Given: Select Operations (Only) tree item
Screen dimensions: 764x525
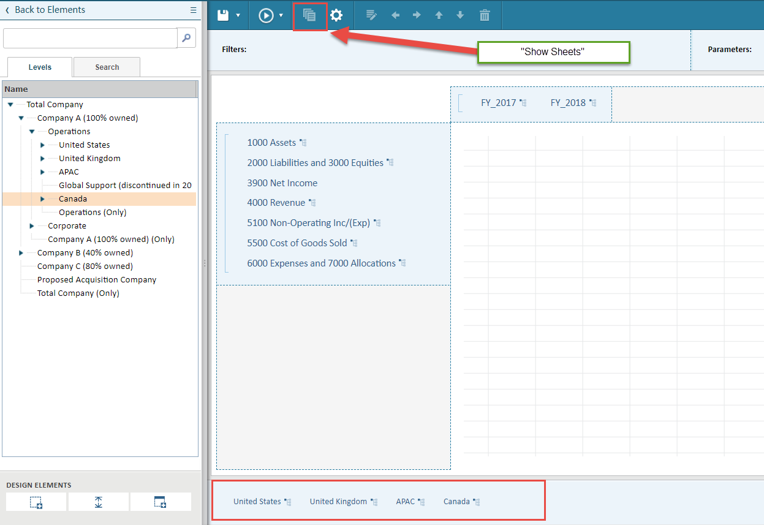Looking at the screenshot, I should pyautogui.click(x=93, y=213).
